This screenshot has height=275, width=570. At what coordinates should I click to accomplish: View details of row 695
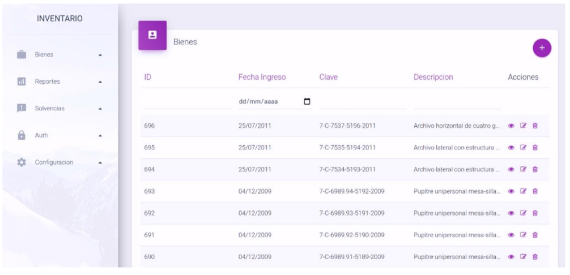point(511,148)
